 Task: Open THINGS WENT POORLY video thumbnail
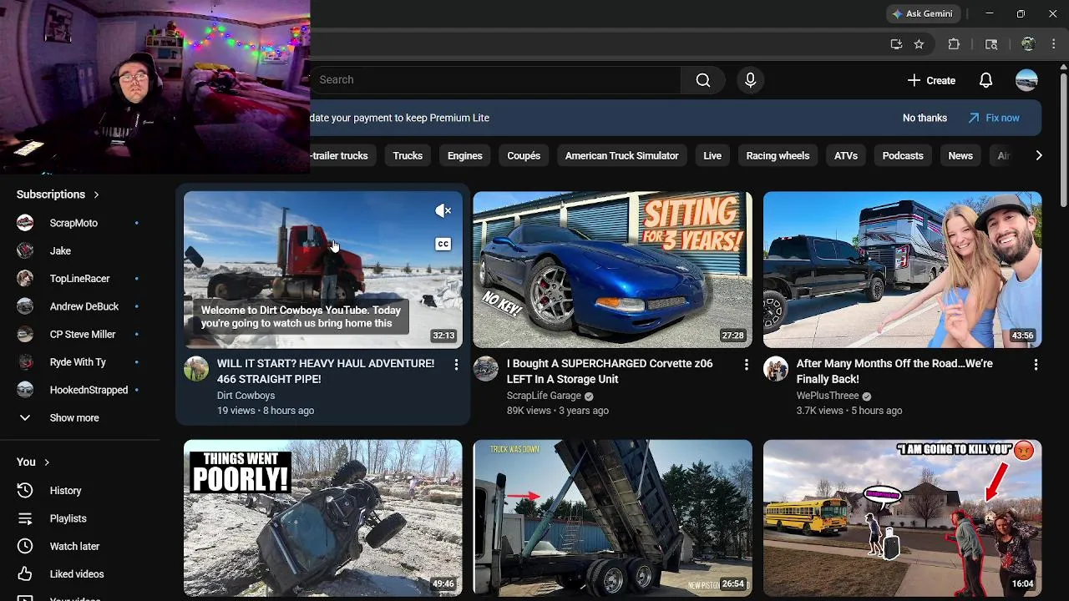[x=323, y=518]
